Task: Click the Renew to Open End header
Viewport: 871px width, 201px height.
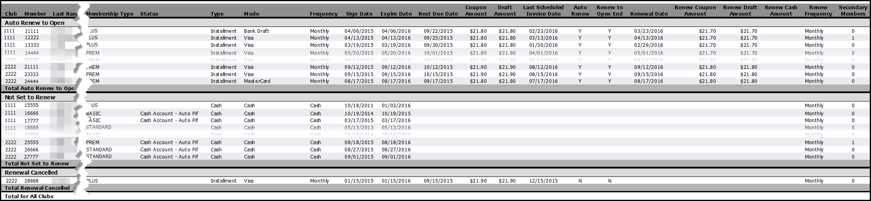Action: point(609,10)
